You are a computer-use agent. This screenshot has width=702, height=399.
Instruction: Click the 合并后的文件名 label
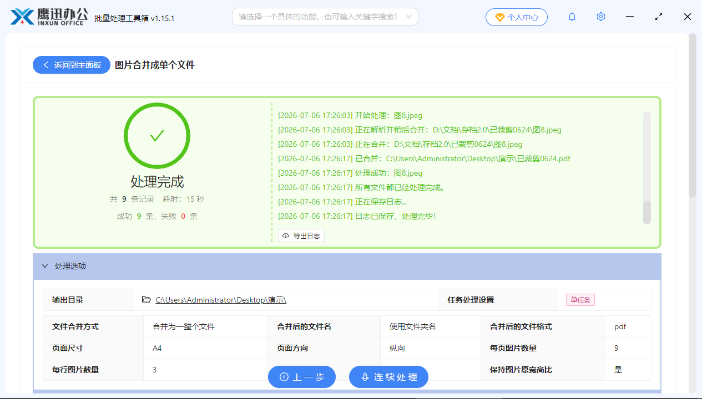tap(304, 326)
